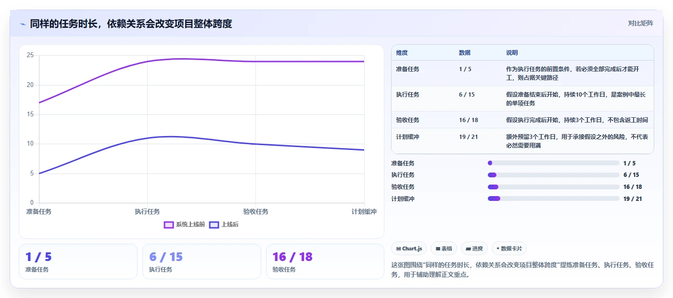Image resolution: width=673 pixels, height=298 pixels.
Task: Click the 16 / 18 value in the table
Action: [469, 120]
